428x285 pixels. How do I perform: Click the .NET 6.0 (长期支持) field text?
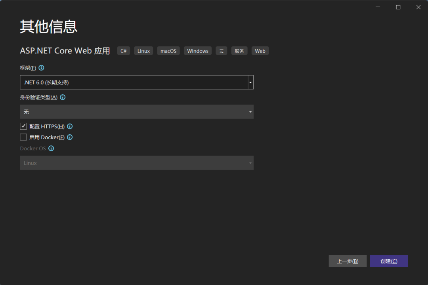(46, 82)
